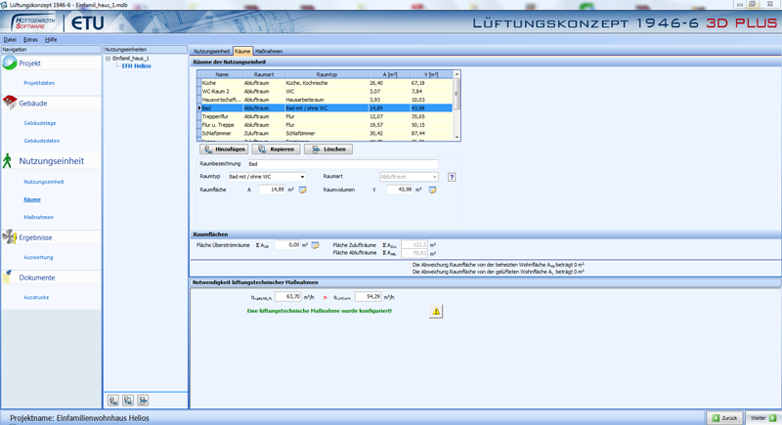Viewport: 782px width, 425px height.
Task: Switch to the Maßnahmen tab
Action: point(269,52)
